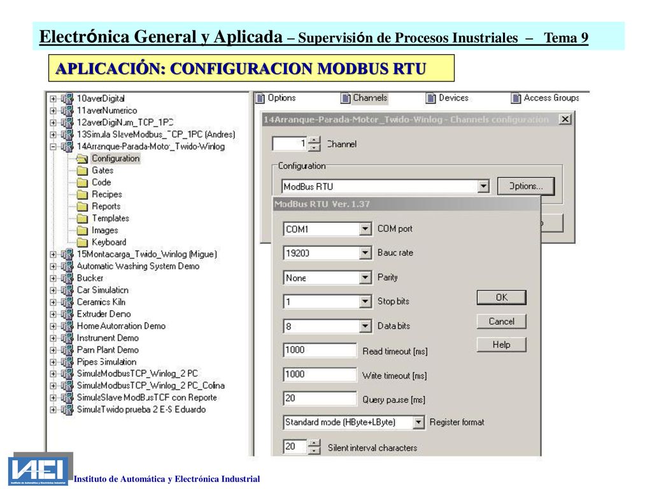Click the Read timeout input field
Viewport: 652px width, 489px height.
coord(320,350)
